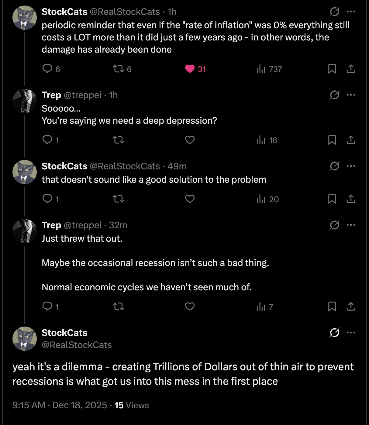Screen dimensions: 369x425
Task: Share Trep's "deep depression" reply
Action: (351, 140)
